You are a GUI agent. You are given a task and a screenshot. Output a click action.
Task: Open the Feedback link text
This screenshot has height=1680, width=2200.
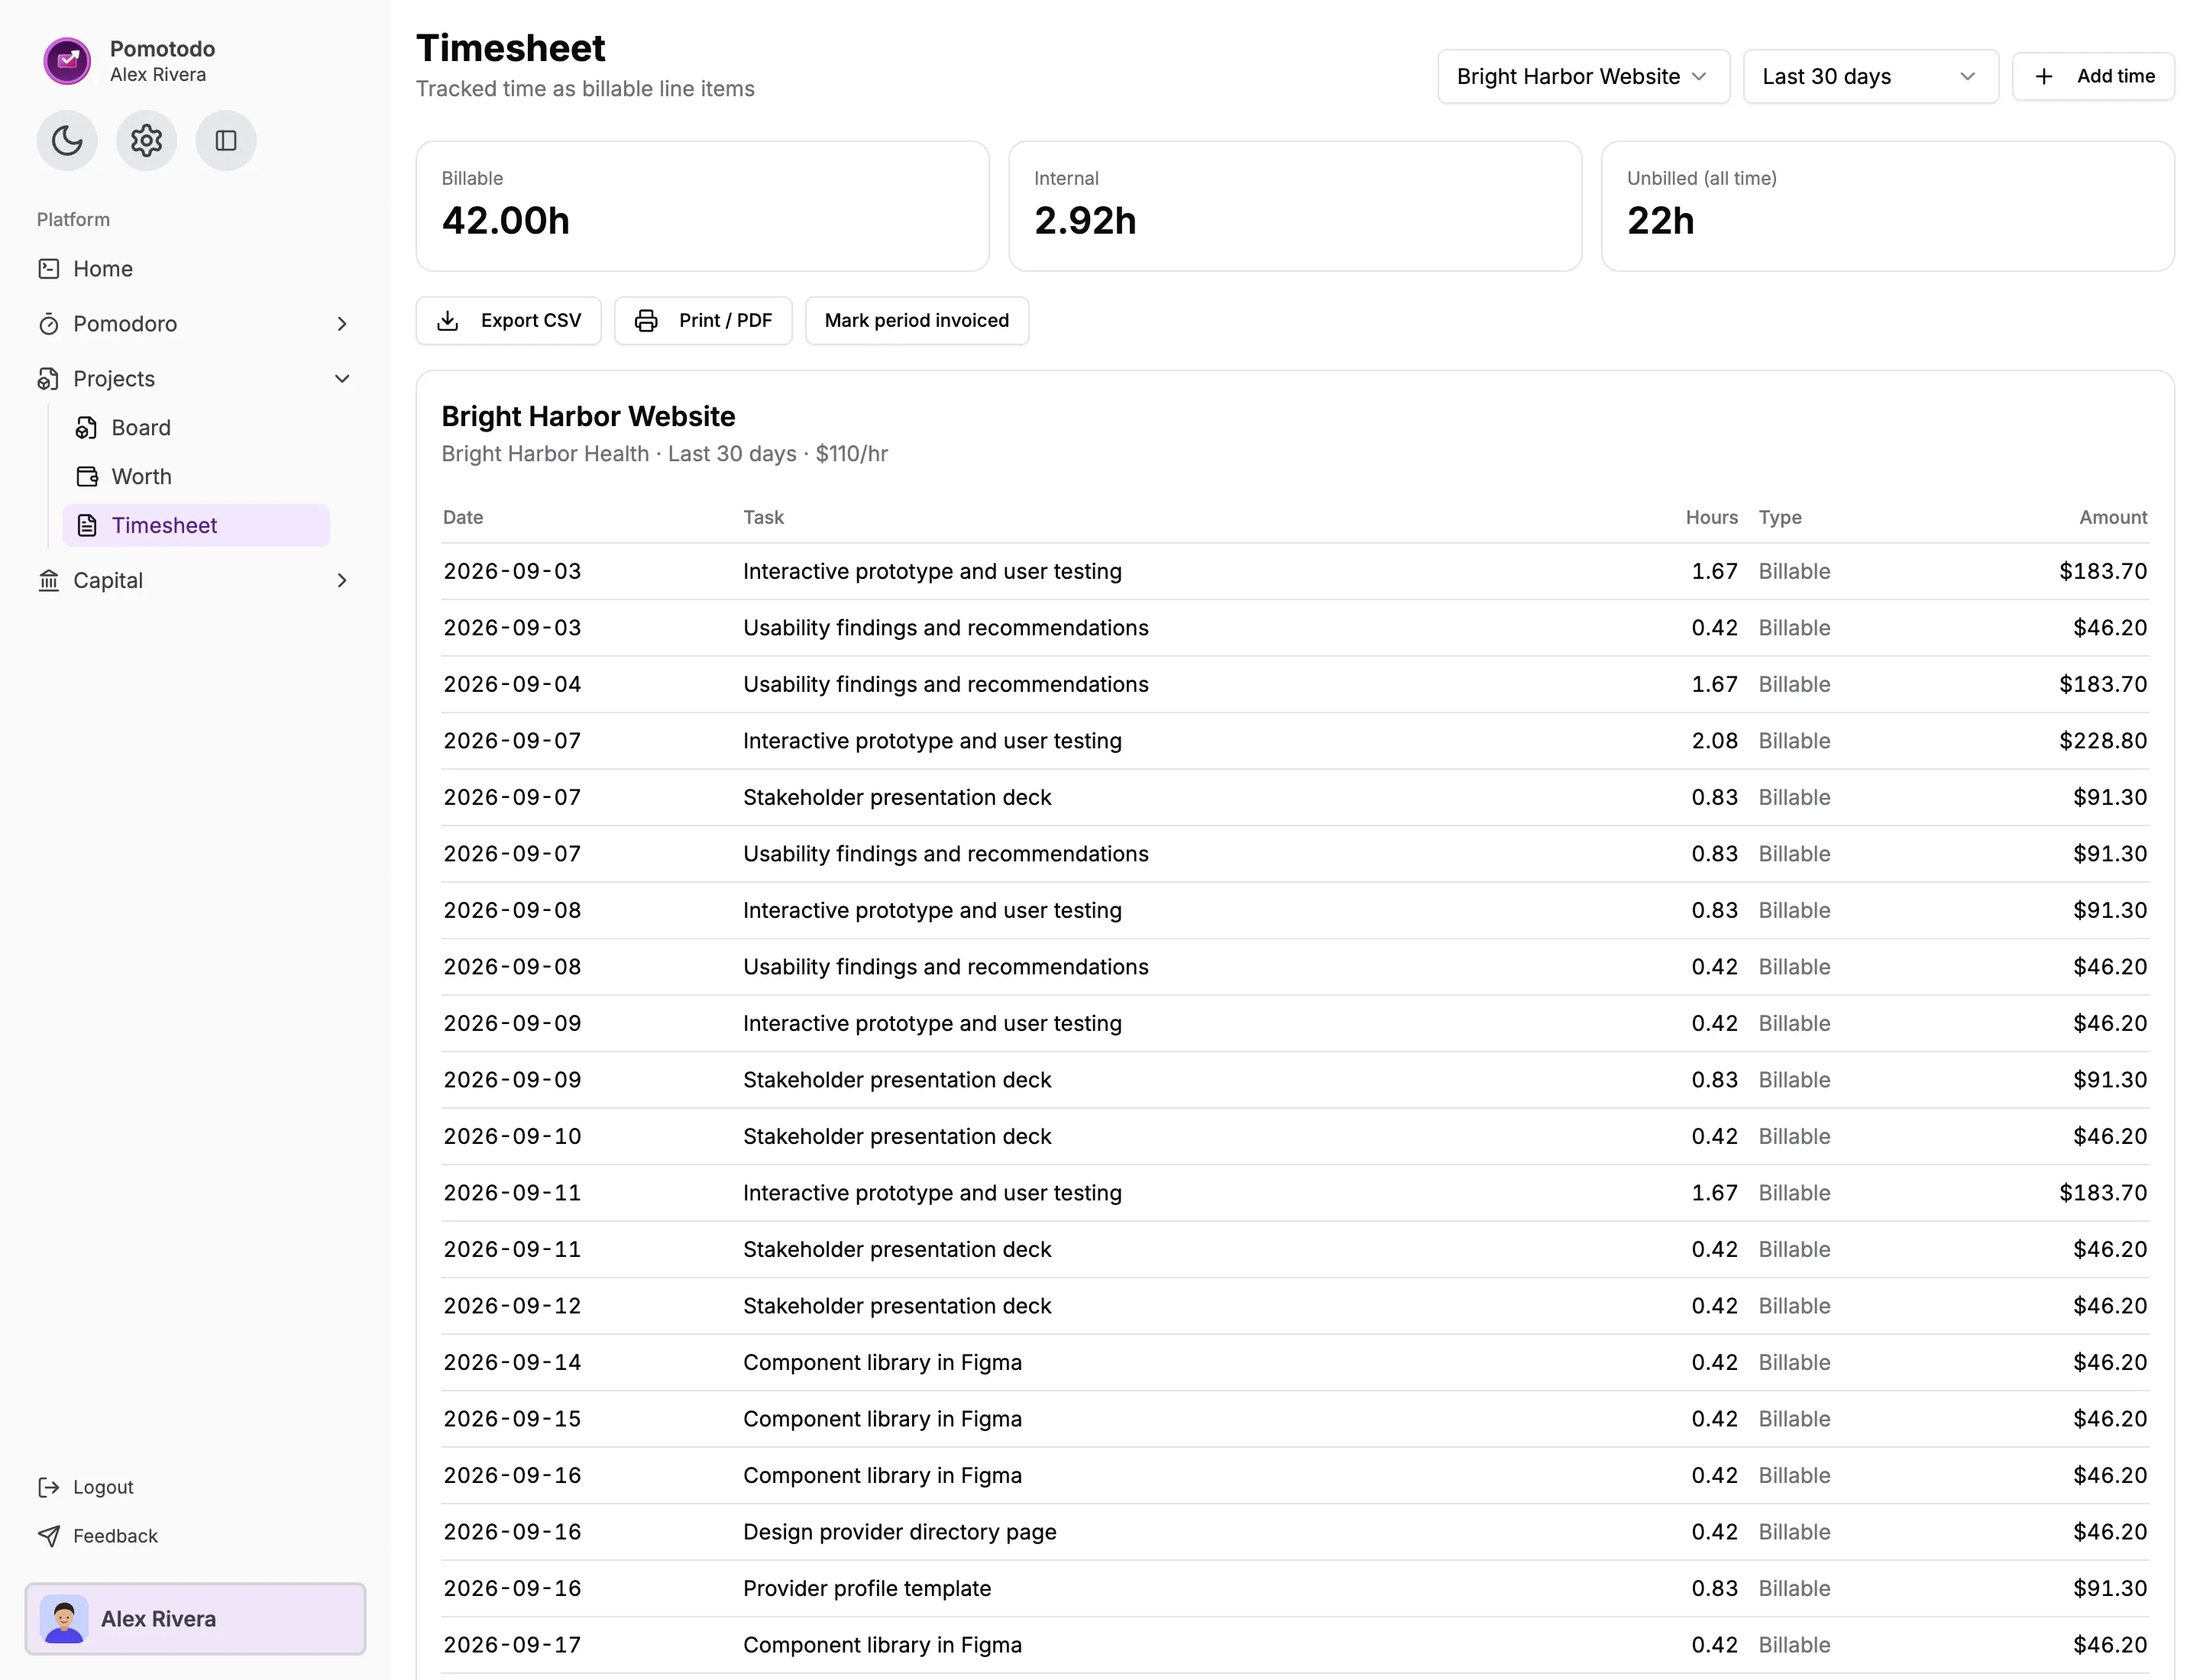[x=115, y=1536]
